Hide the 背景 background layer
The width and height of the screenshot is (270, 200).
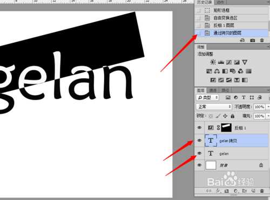click(199, 165)
